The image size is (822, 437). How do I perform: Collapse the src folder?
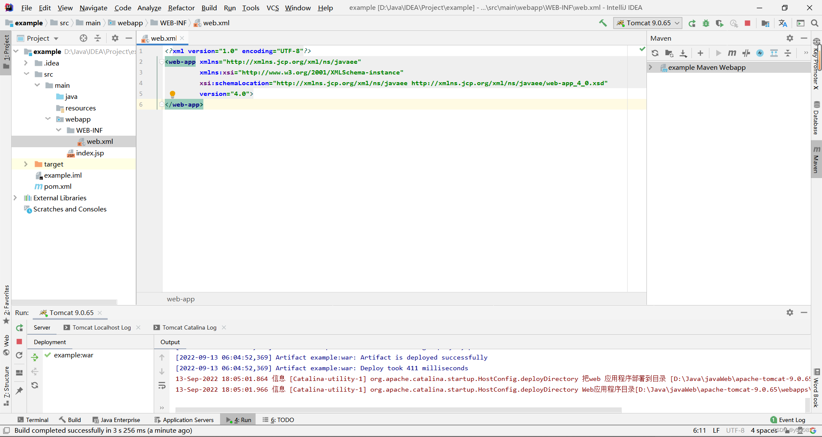pyautogui.click(x=26, y=74)
